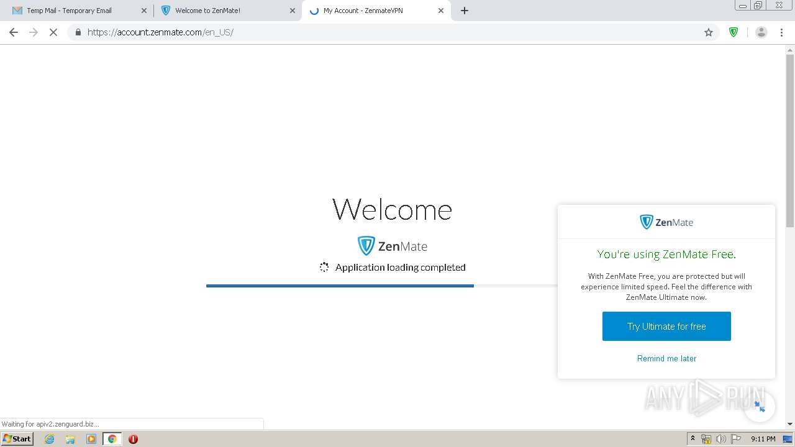Click the red Opera taskbar icon
This screenshot has width=795, height=447.
tap(133, 439)
